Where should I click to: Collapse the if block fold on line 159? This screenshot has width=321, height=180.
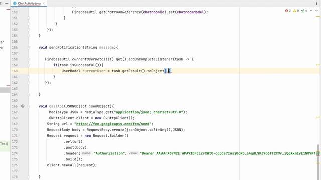(29, 65)
